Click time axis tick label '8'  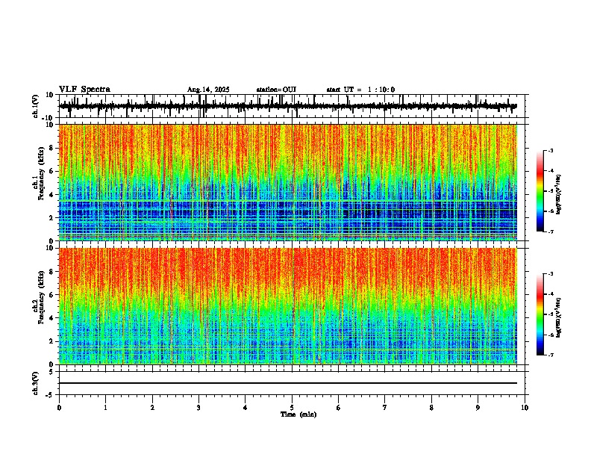click(x=431, y=408)
